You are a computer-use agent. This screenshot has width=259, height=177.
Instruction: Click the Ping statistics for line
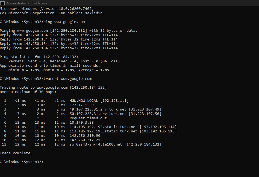coord(39,57)
